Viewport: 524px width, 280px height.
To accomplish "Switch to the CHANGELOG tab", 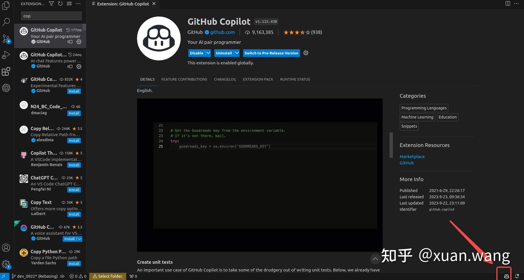I will pyautogui.click(x=225, y=79).
